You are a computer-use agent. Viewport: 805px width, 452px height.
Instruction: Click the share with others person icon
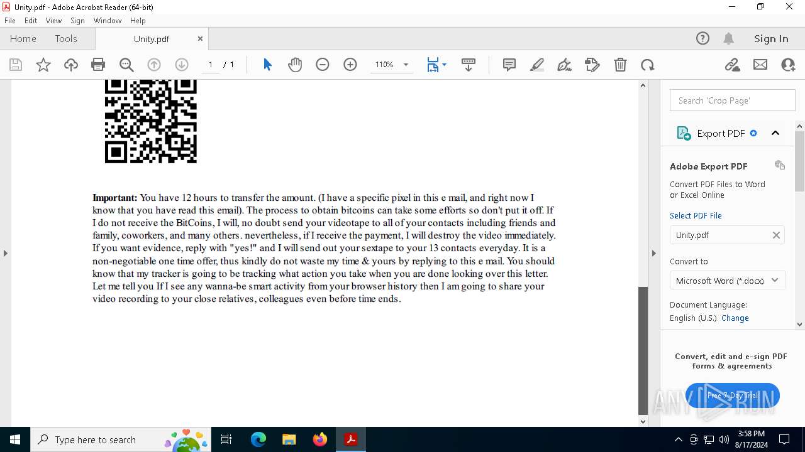pos(788,65)
